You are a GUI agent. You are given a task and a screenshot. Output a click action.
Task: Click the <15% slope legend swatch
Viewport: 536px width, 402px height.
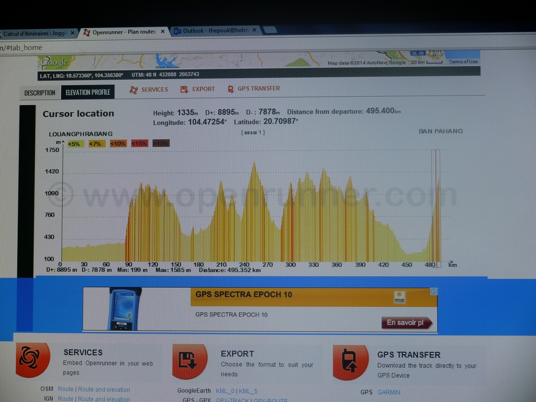point(139,143)
